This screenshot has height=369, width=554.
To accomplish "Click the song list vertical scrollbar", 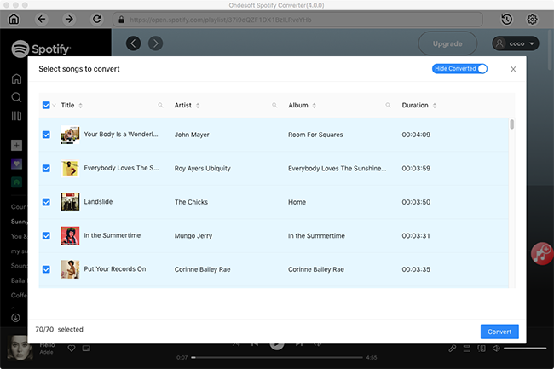I will coord(512,124).
